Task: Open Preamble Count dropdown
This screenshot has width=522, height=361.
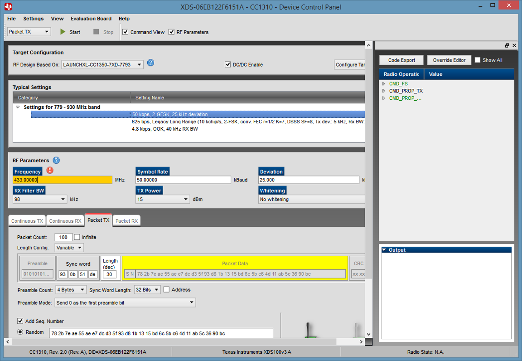Action: [x=71, y=290]
